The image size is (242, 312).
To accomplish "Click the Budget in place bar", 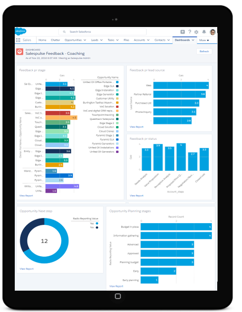I will pos(176,227).
